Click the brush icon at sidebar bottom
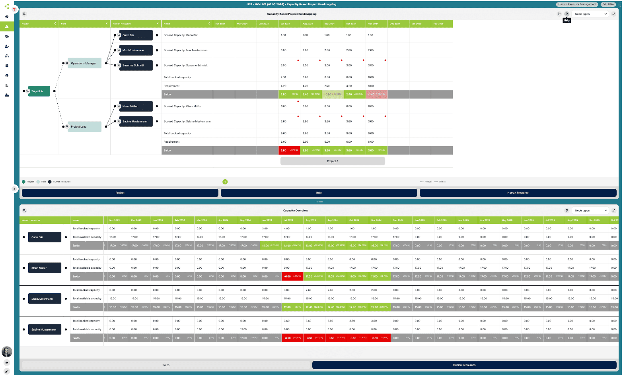 click(7, 371)
